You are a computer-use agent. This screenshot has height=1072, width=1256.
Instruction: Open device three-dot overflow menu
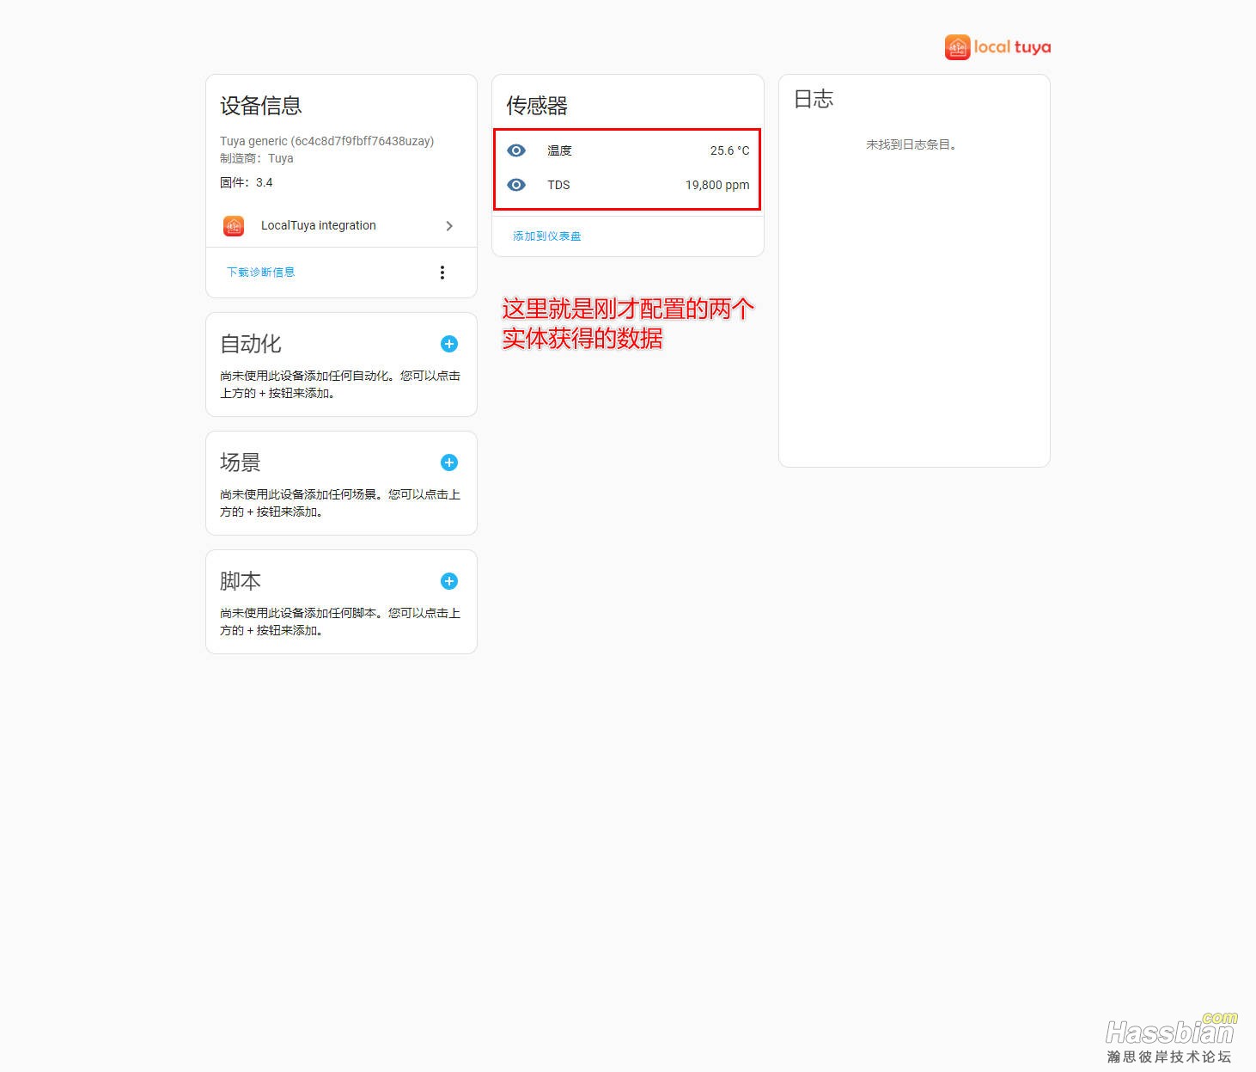442,273
